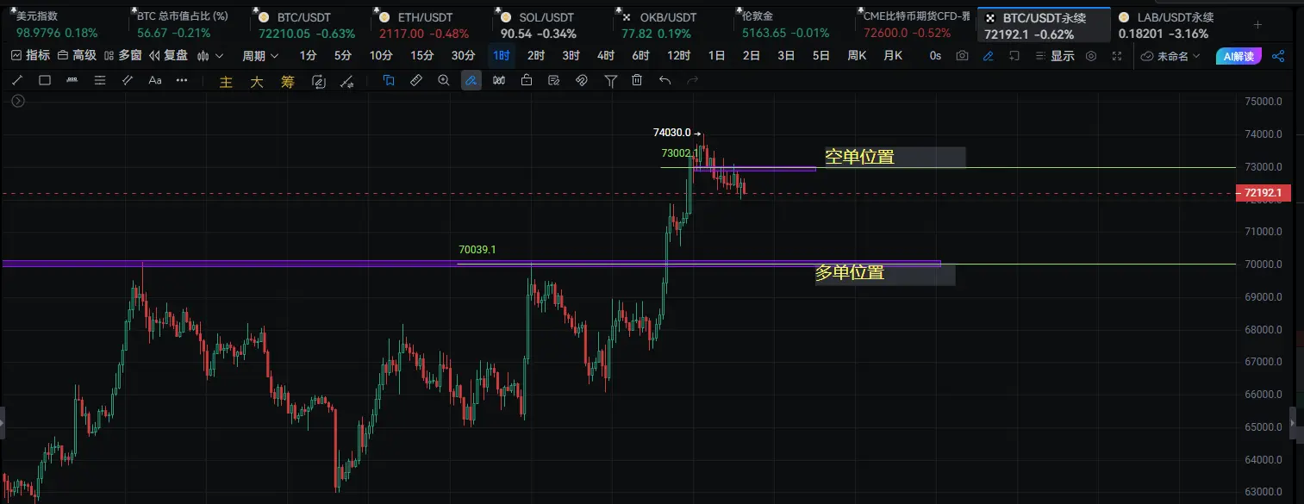Expand the candlestick chart type dropdown
This screenshot has width=1304, height=504.
210,56
